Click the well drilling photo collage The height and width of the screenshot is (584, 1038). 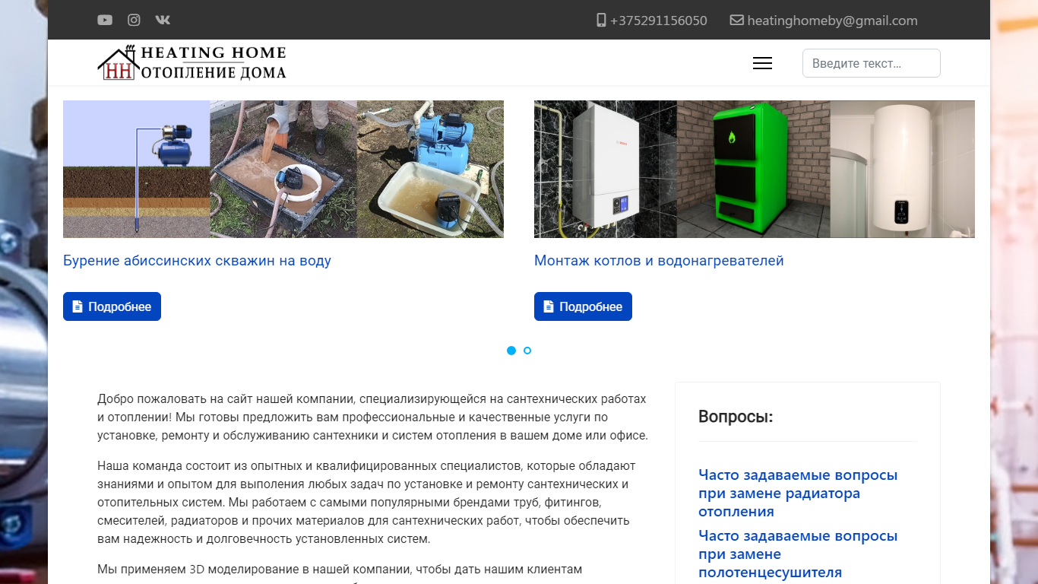pyautogui.click(x=283, y=169)
